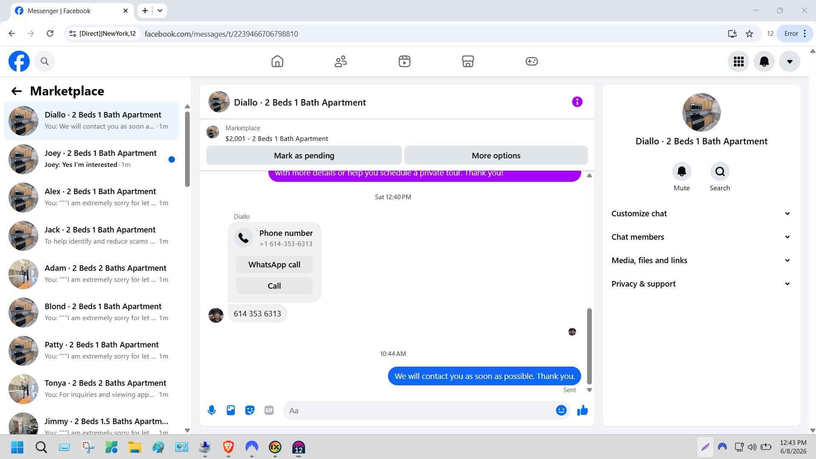Click the Marketplace listing $2,001 link
Image resolution: width=816 pixels, height=459 pixels.
tap(277, 139)
